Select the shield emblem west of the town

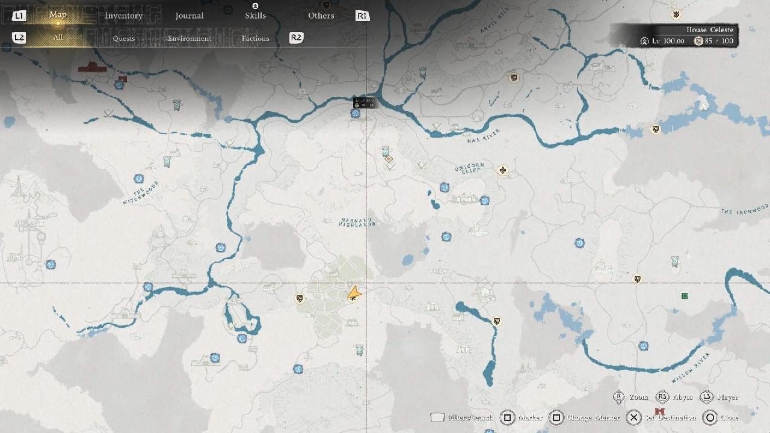300,299
